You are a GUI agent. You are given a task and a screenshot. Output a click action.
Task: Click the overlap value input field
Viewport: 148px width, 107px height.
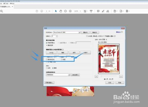[x=68, y=57]
